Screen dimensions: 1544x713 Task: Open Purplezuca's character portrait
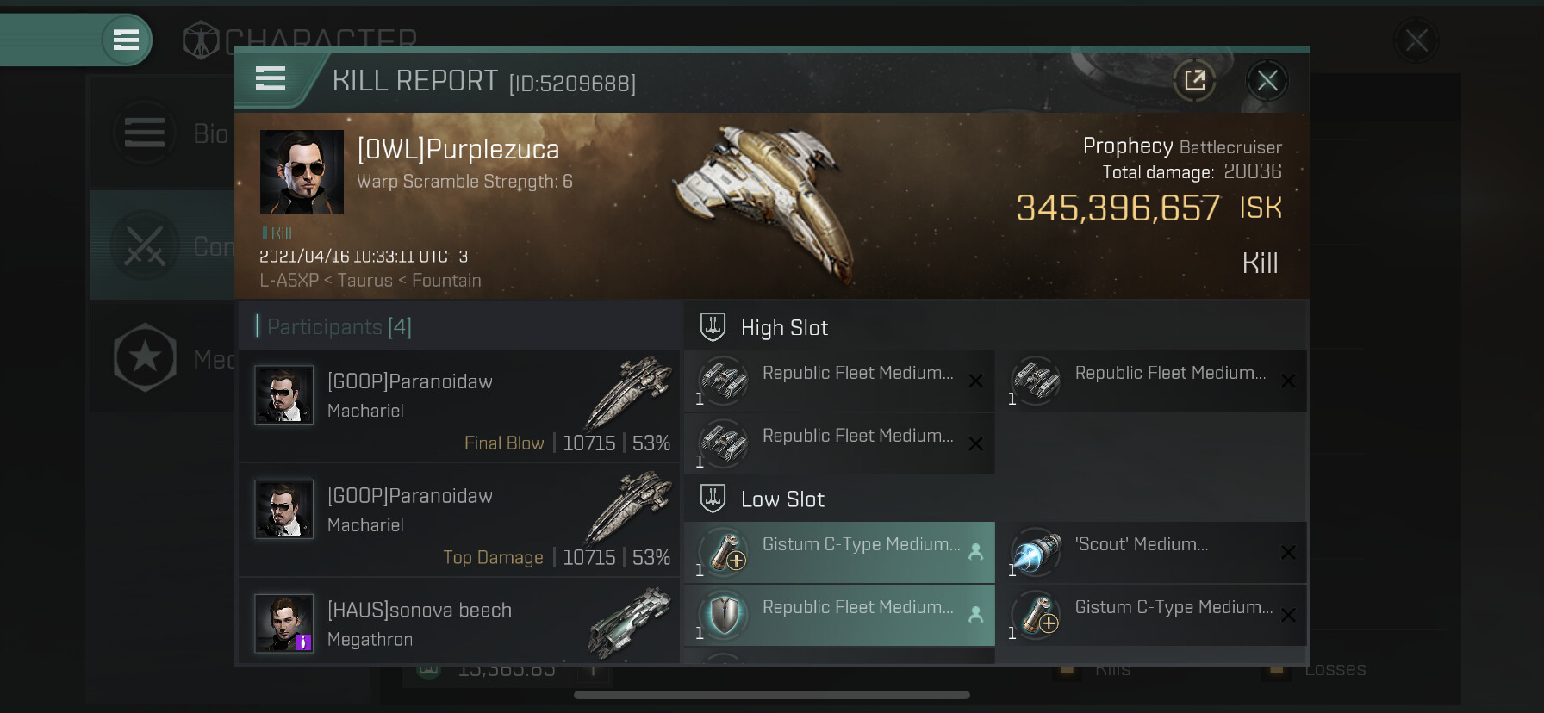click(302, 172)
